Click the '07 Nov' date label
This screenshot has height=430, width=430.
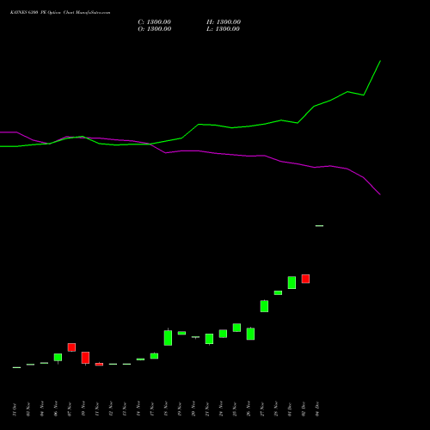point(70,409)
